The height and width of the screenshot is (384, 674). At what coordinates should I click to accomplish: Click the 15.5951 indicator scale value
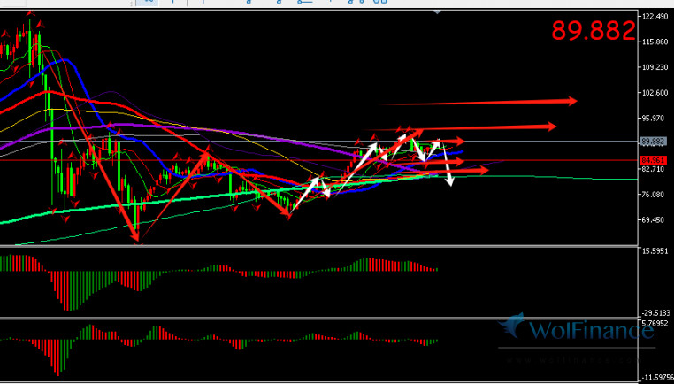[655, 252]
